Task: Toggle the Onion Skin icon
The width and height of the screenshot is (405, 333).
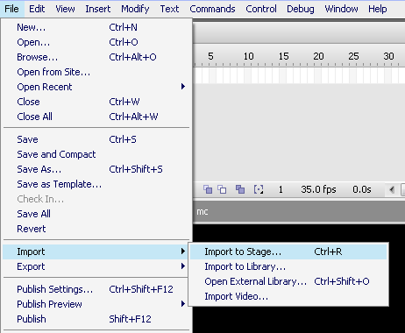Action: pyautogui.click(x=208, y=189)
